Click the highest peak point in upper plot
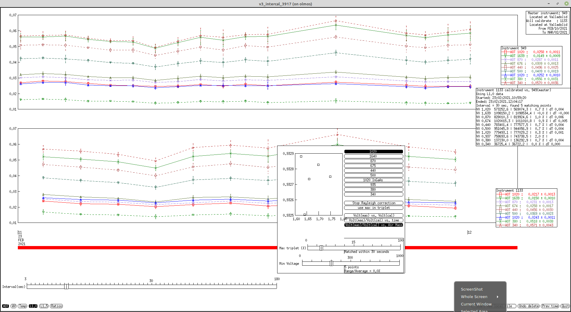571x312 pixels. point(336,21)
